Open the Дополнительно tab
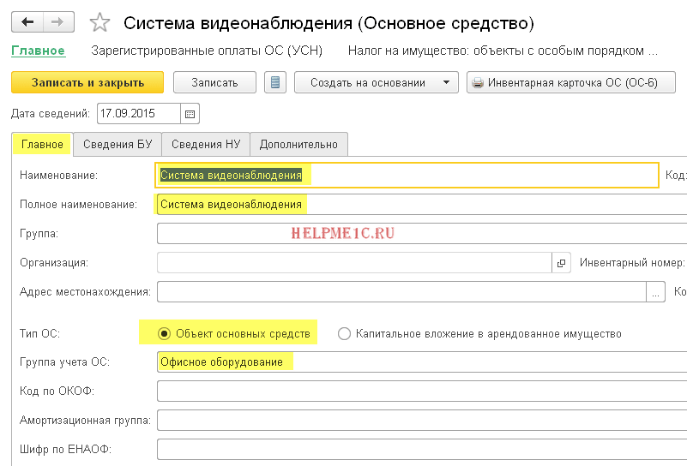Screen dimensions: 687x466 point(298,144)
